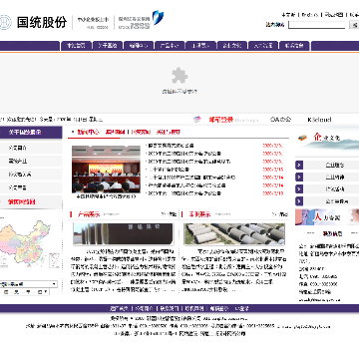
Task: Click the missing plugin puzzle-piece icon
Action: pyautogui.click(x=179, y=76)
